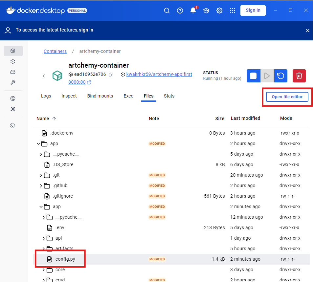This screenshot has width=313, height=282.
Task: Click the Sign in button
Action: (x=253, y=11)
